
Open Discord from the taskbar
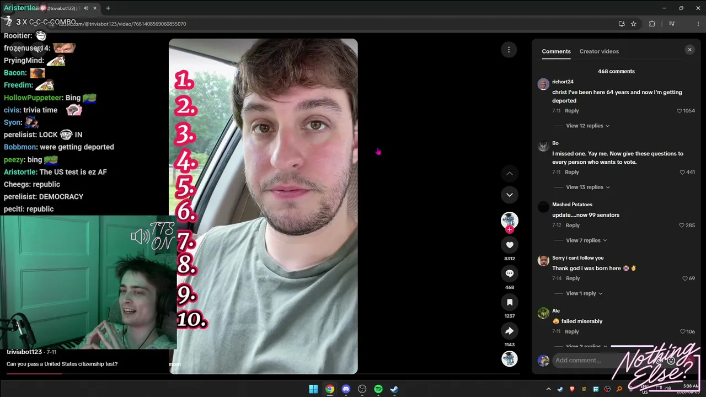point(346,389)
